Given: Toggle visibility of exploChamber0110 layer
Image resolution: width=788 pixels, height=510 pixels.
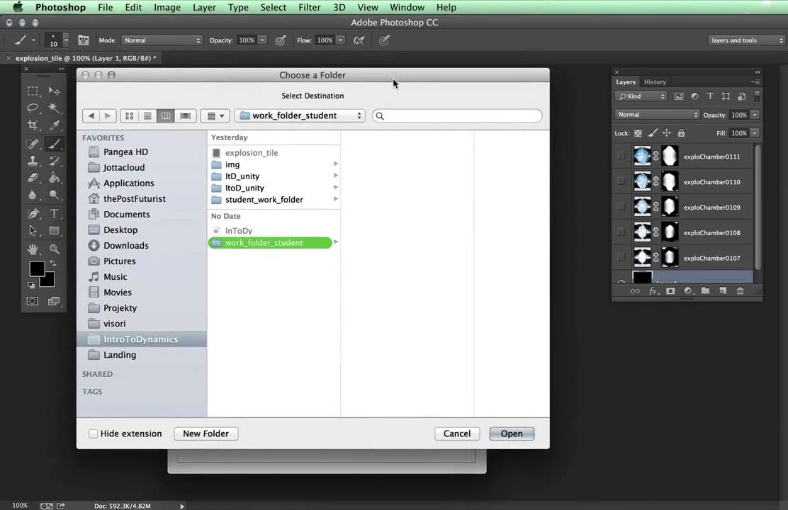Looking at the screenshot, I should coord(621,181).
